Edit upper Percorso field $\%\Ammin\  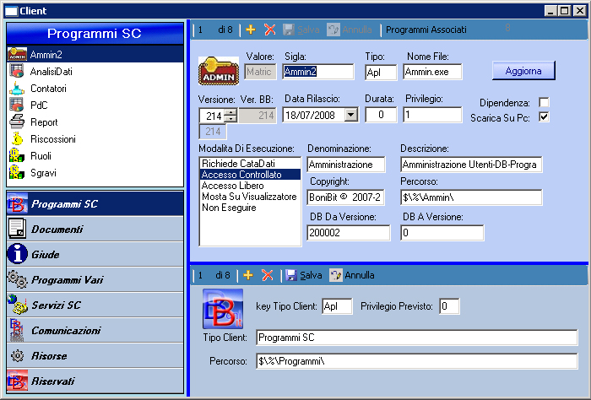471,197
